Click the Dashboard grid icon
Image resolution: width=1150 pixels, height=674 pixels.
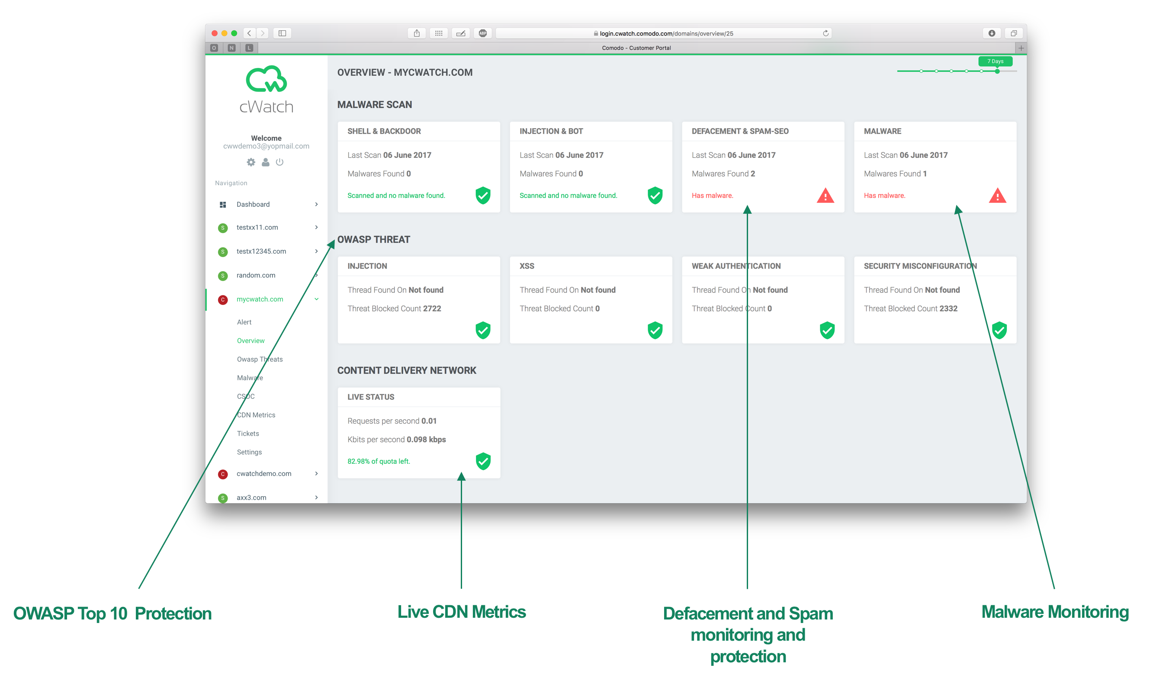[x=223, y=205]
